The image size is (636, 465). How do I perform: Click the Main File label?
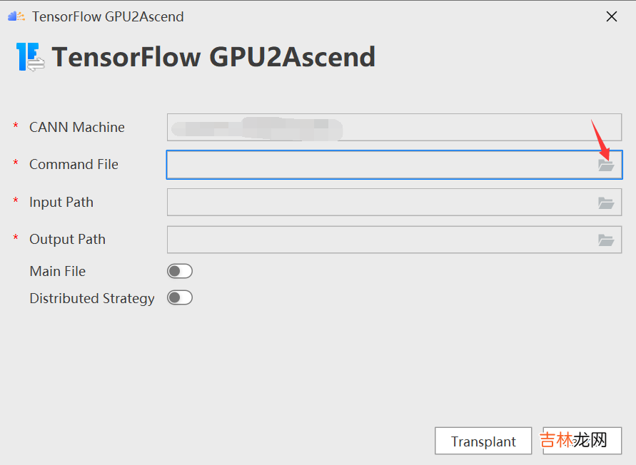[x=57, y=271]
